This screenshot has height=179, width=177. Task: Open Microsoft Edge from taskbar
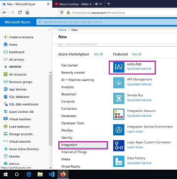point(29,175)
